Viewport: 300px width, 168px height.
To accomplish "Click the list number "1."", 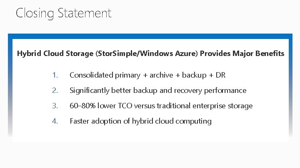I will tap(55, 75).
